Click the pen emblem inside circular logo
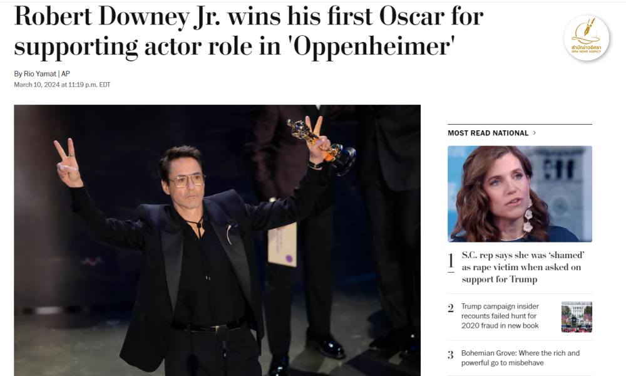The width and height of the screenshot is (626, 376). [x=586, y=32]
